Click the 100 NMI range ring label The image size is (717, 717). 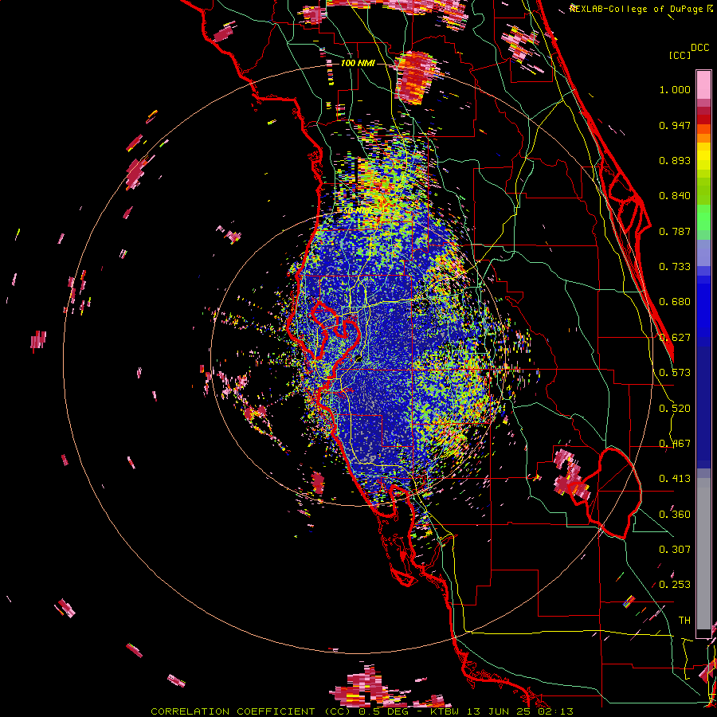(x=358, y=63)
